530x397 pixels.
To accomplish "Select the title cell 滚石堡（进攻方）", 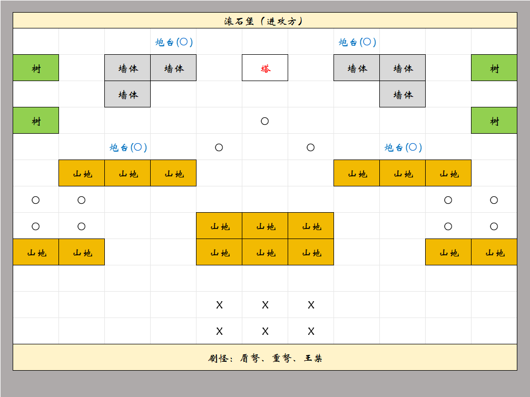I will [x=264, y=21].
